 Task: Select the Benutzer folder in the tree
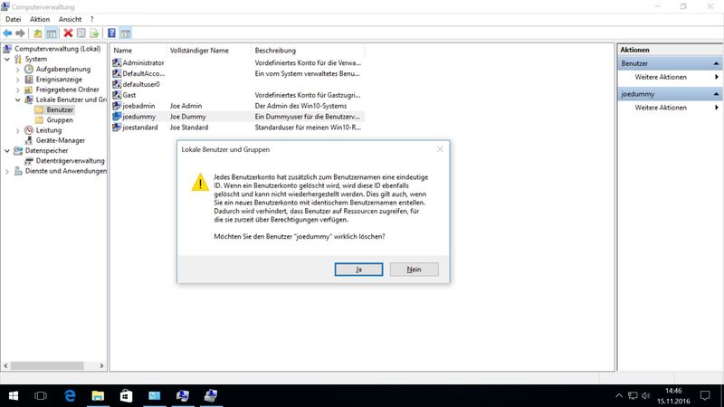pyautogui.click(x=60, y=109)
